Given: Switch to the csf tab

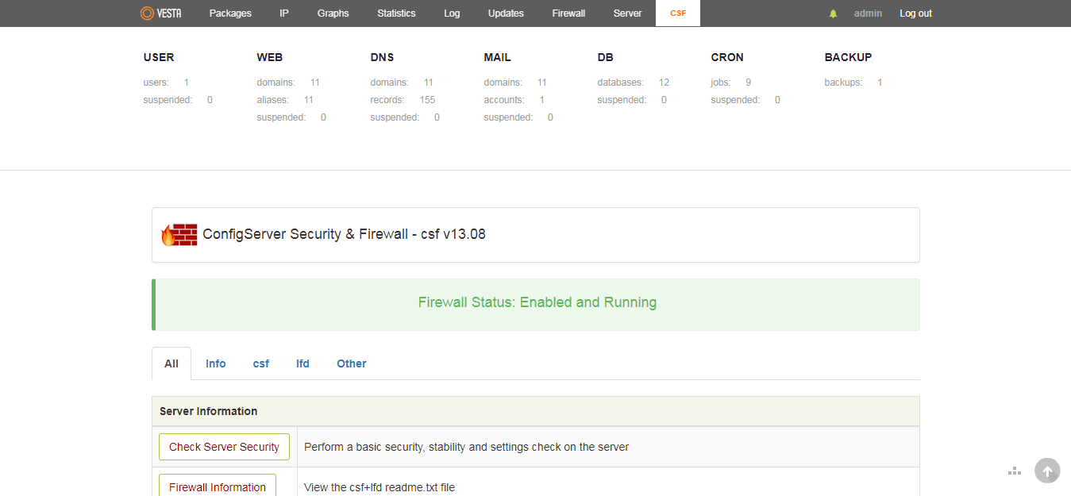Looking at the screenshot, I should [x=261, y=363].
